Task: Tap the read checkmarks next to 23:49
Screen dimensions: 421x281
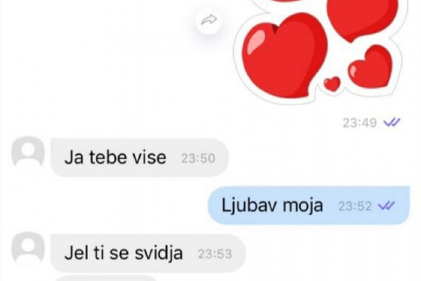Action: 392,123
